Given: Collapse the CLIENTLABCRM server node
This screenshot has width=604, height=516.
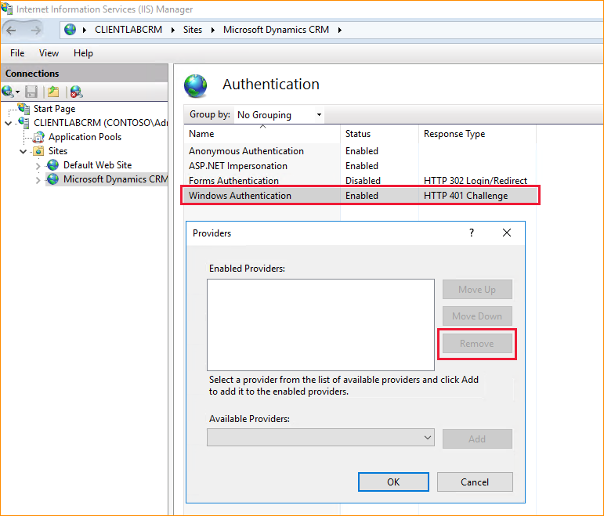Looking at the screenshot, I should point(8,123).
